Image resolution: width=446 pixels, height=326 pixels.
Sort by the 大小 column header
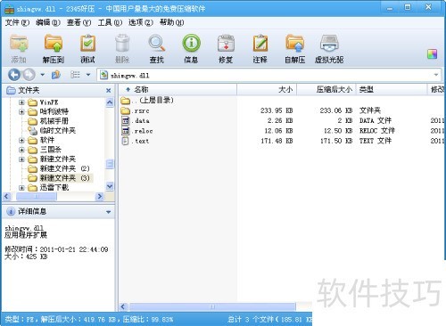click(267, 89)
